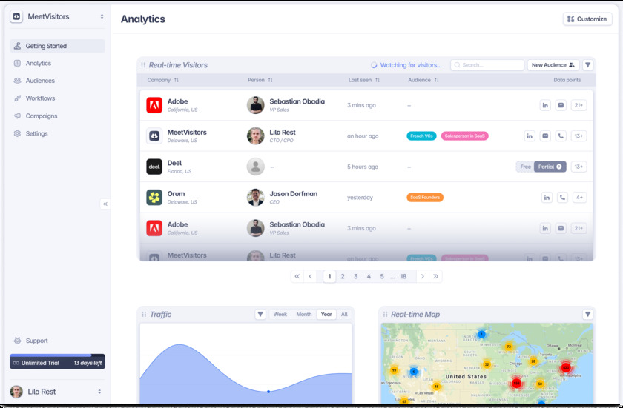This screenshot has width=623, height=408.
Task: Click LinkedIn icon in Jason Dorfman row
Action: [547, 198]
